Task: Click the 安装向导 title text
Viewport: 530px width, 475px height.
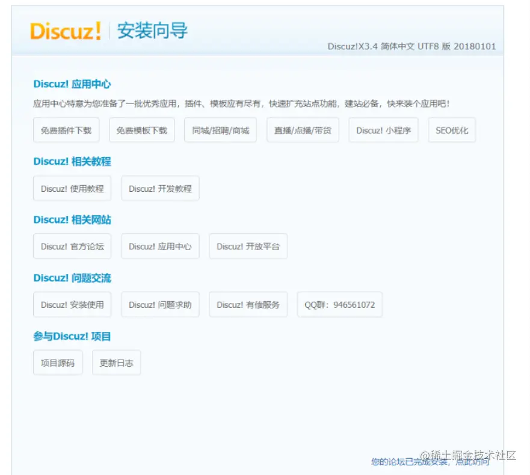Action: [x=152, y=31]
